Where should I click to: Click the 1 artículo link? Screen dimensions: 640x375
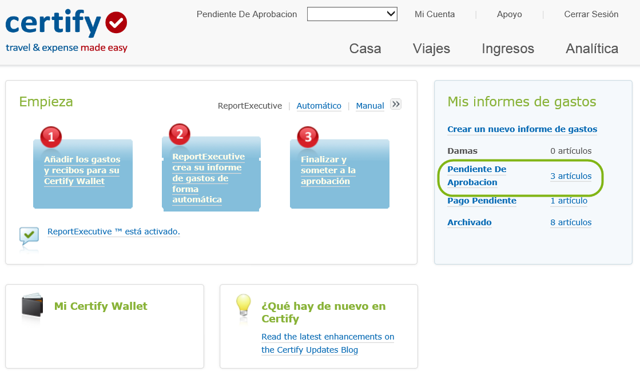(x=569, y=201)
